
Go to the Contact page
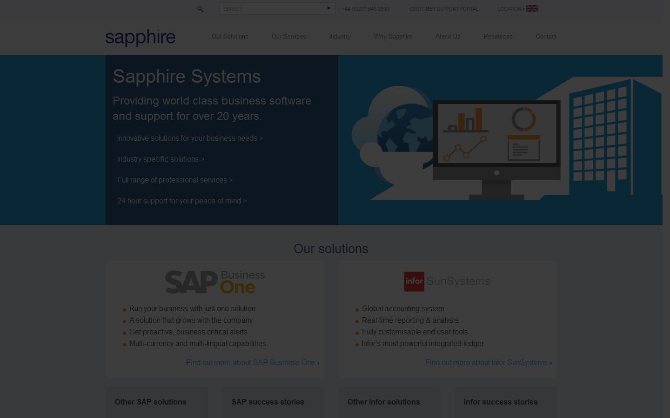click(x=546, y=36)
